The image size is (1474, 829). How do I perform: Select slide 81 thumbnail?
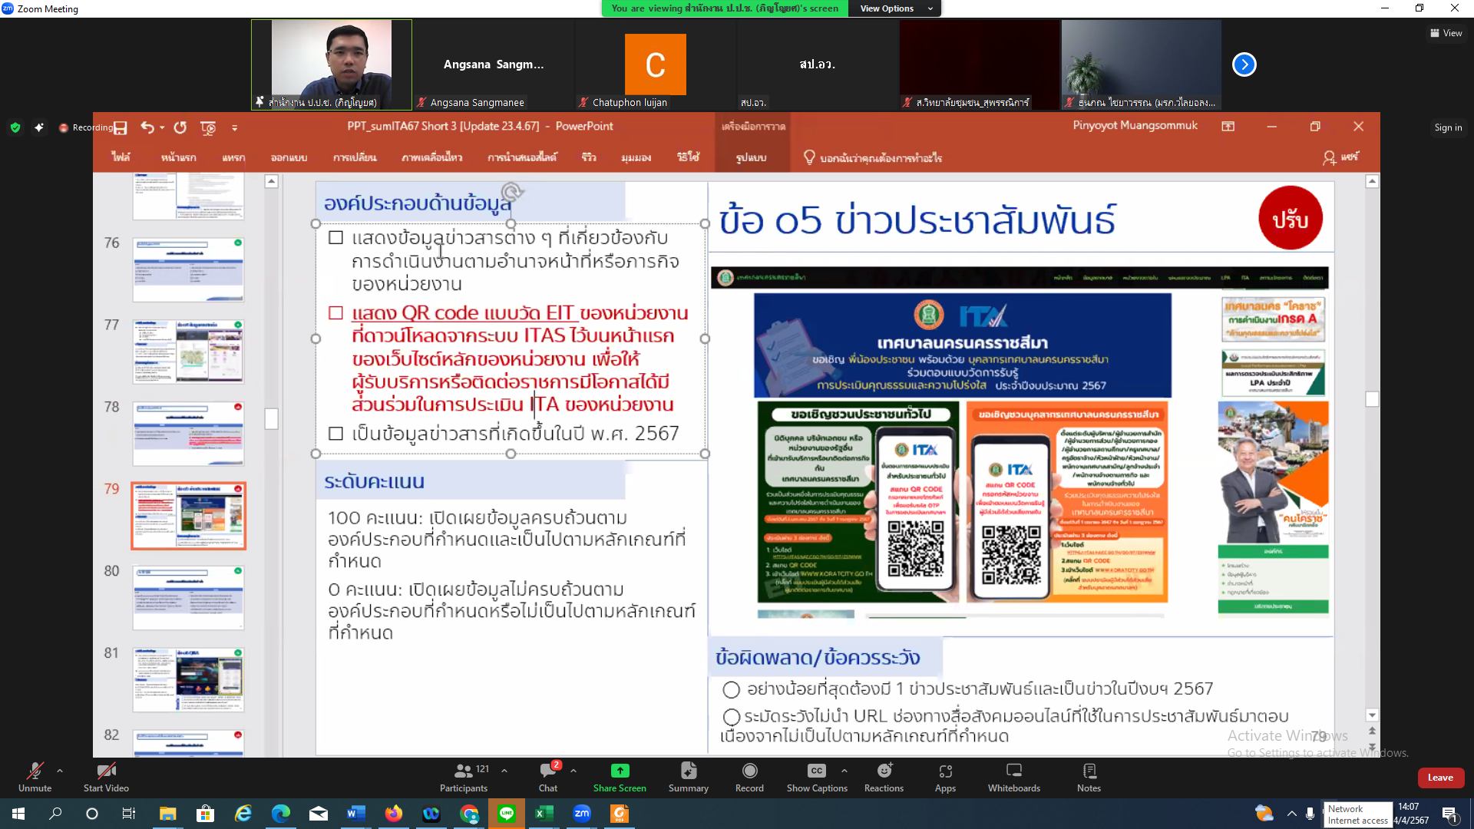point(188,680)
